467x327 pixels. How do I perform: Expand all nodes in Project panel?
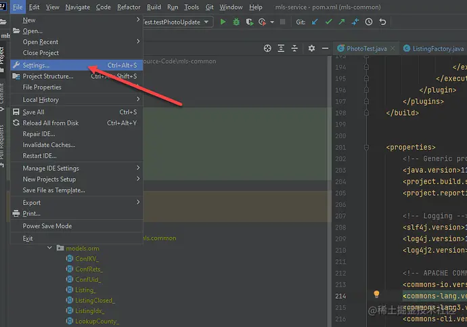281,48
